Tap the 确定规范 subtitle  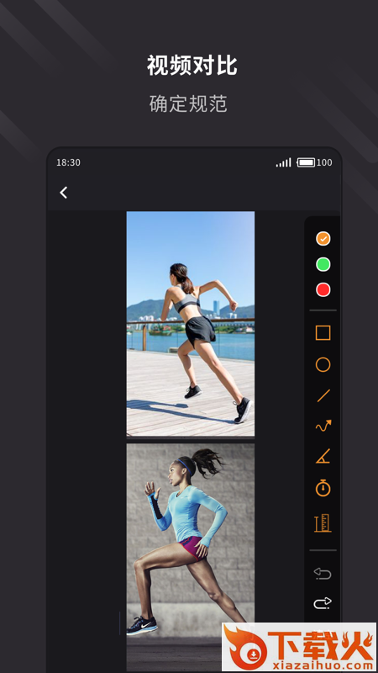(188, 103)
